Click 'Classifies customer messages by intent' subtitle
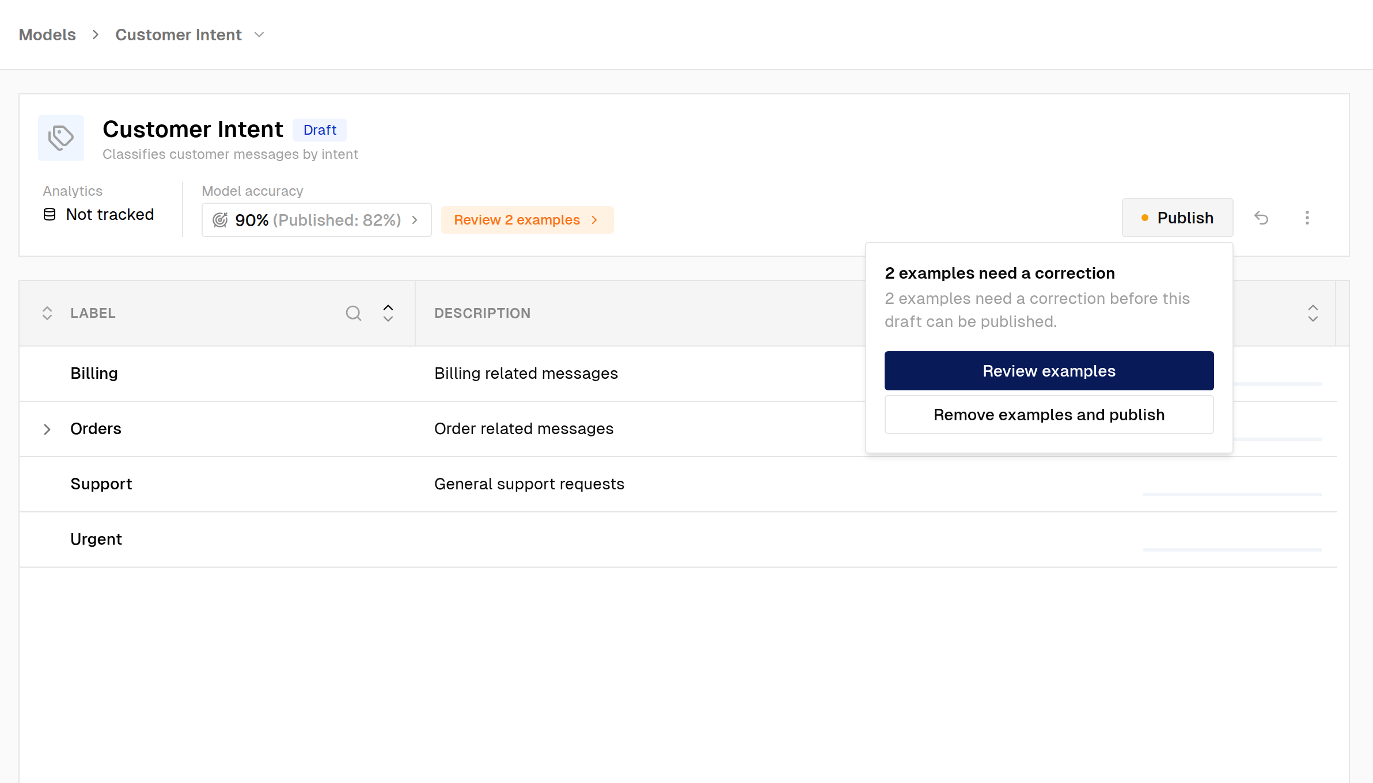The height and width of the screenshot is (783, 1373). (x=230, y=154)
